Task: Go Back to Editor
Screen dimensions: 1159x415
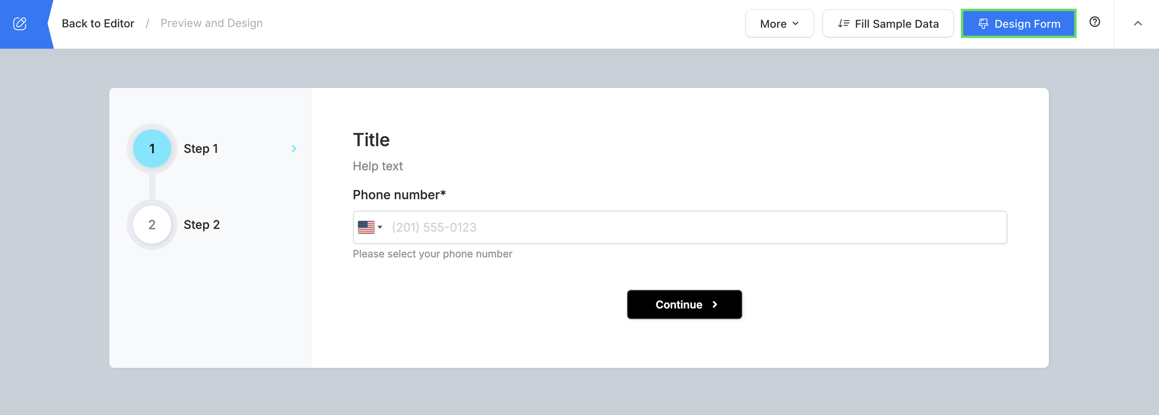Action: (98, 23)
